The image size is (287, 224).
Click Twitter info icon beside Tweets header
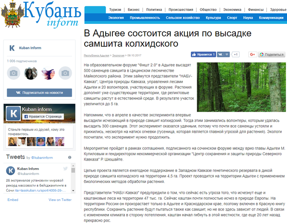point(70,157)
